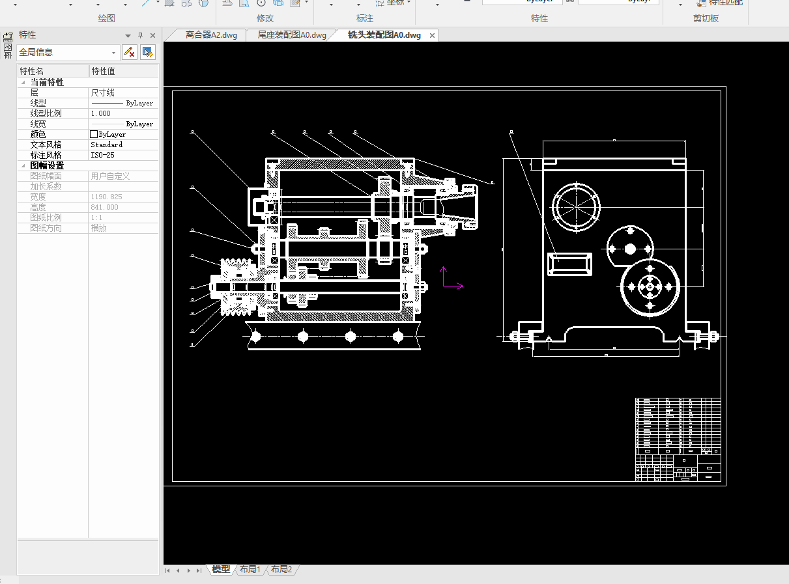Click the 颜色 ByLayer color swatch

click(93, 134)
